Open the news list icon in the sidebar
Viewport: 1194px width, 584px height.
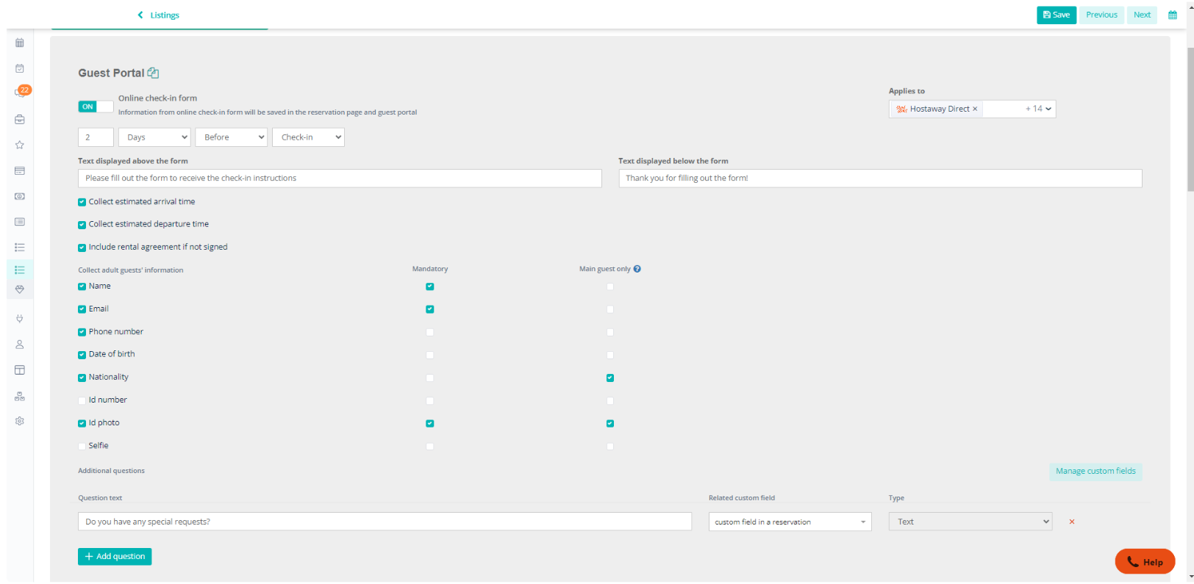point(20,221)
